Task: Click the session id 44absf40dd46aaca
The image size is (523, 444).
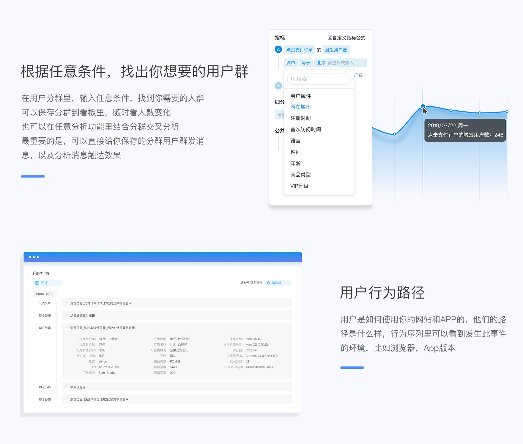Action: click(x=259, y=367)
